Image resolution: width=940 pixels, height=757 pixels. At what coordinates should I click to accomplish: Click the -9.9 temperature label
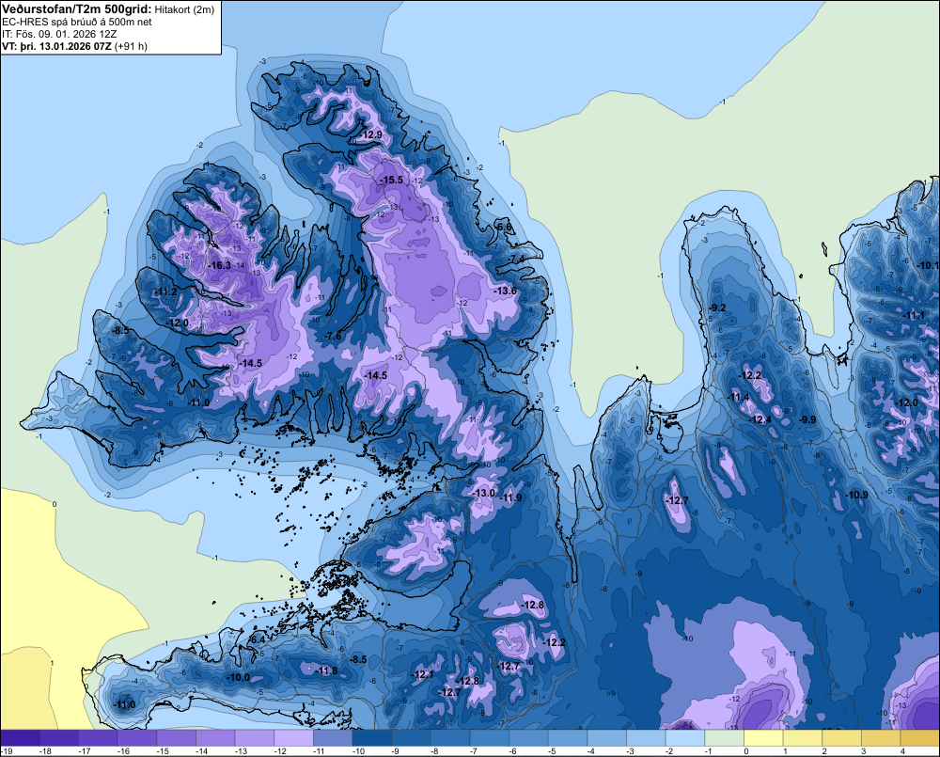807,420
